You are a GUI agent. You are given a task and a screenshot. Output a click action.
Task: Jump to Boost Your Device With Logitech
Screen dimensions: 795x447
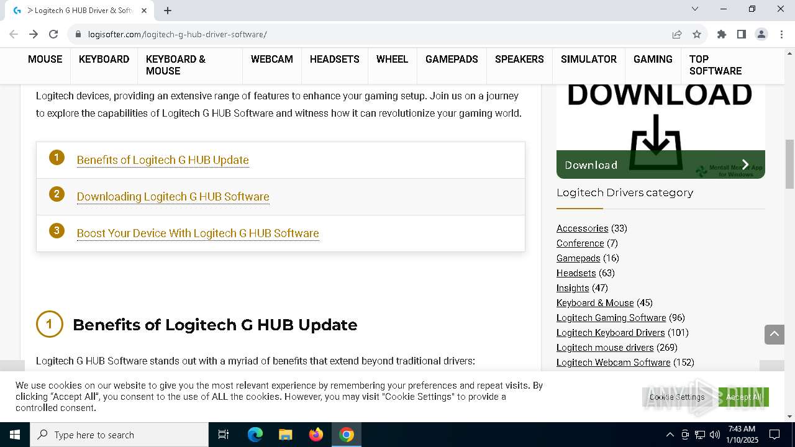click(x=198, y=233)
